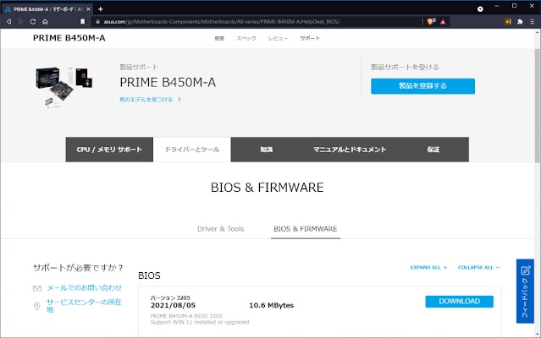Click the 2021/08/05 date text
The height and width of the screenshot is (338, 541).
pos(173,305)
